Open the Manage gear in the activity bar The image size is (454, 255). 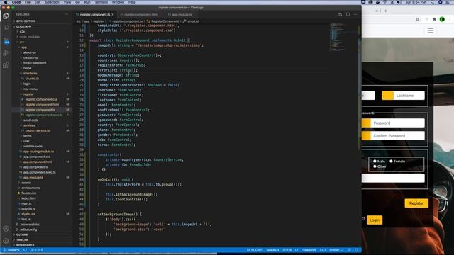coord(6,241)
